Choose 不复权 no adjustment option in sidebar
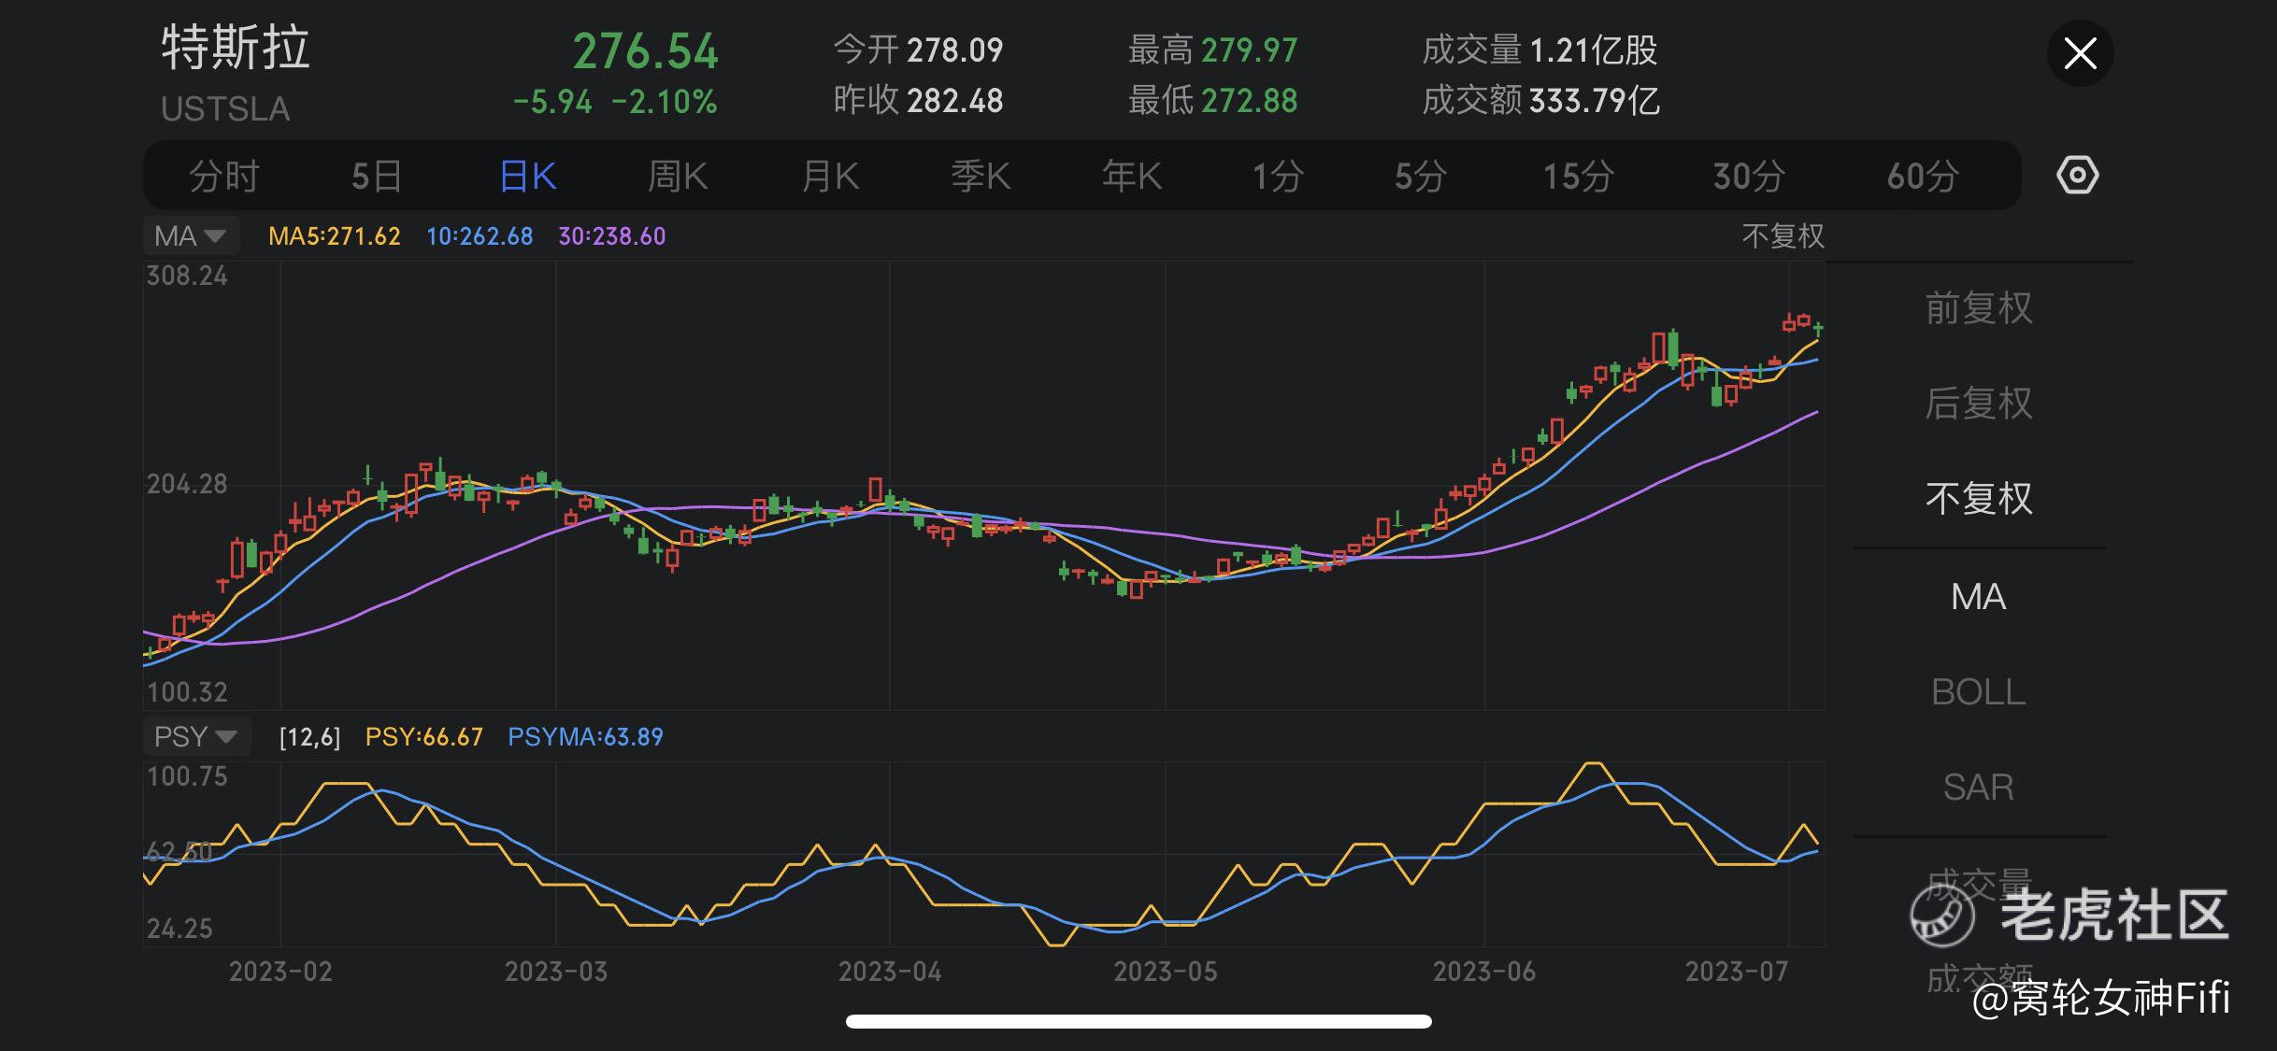 (1979, 499)
